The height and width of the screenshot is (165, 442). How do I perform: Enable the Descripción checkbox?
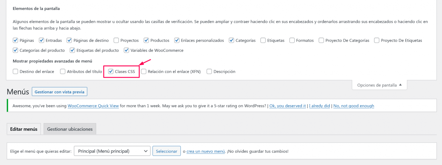tap(209, 71)
